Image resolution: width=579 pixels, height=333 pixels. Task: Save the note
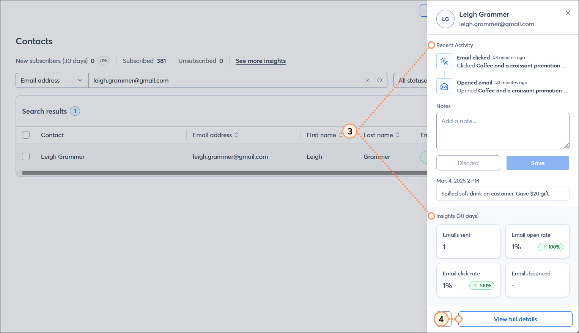538,163
